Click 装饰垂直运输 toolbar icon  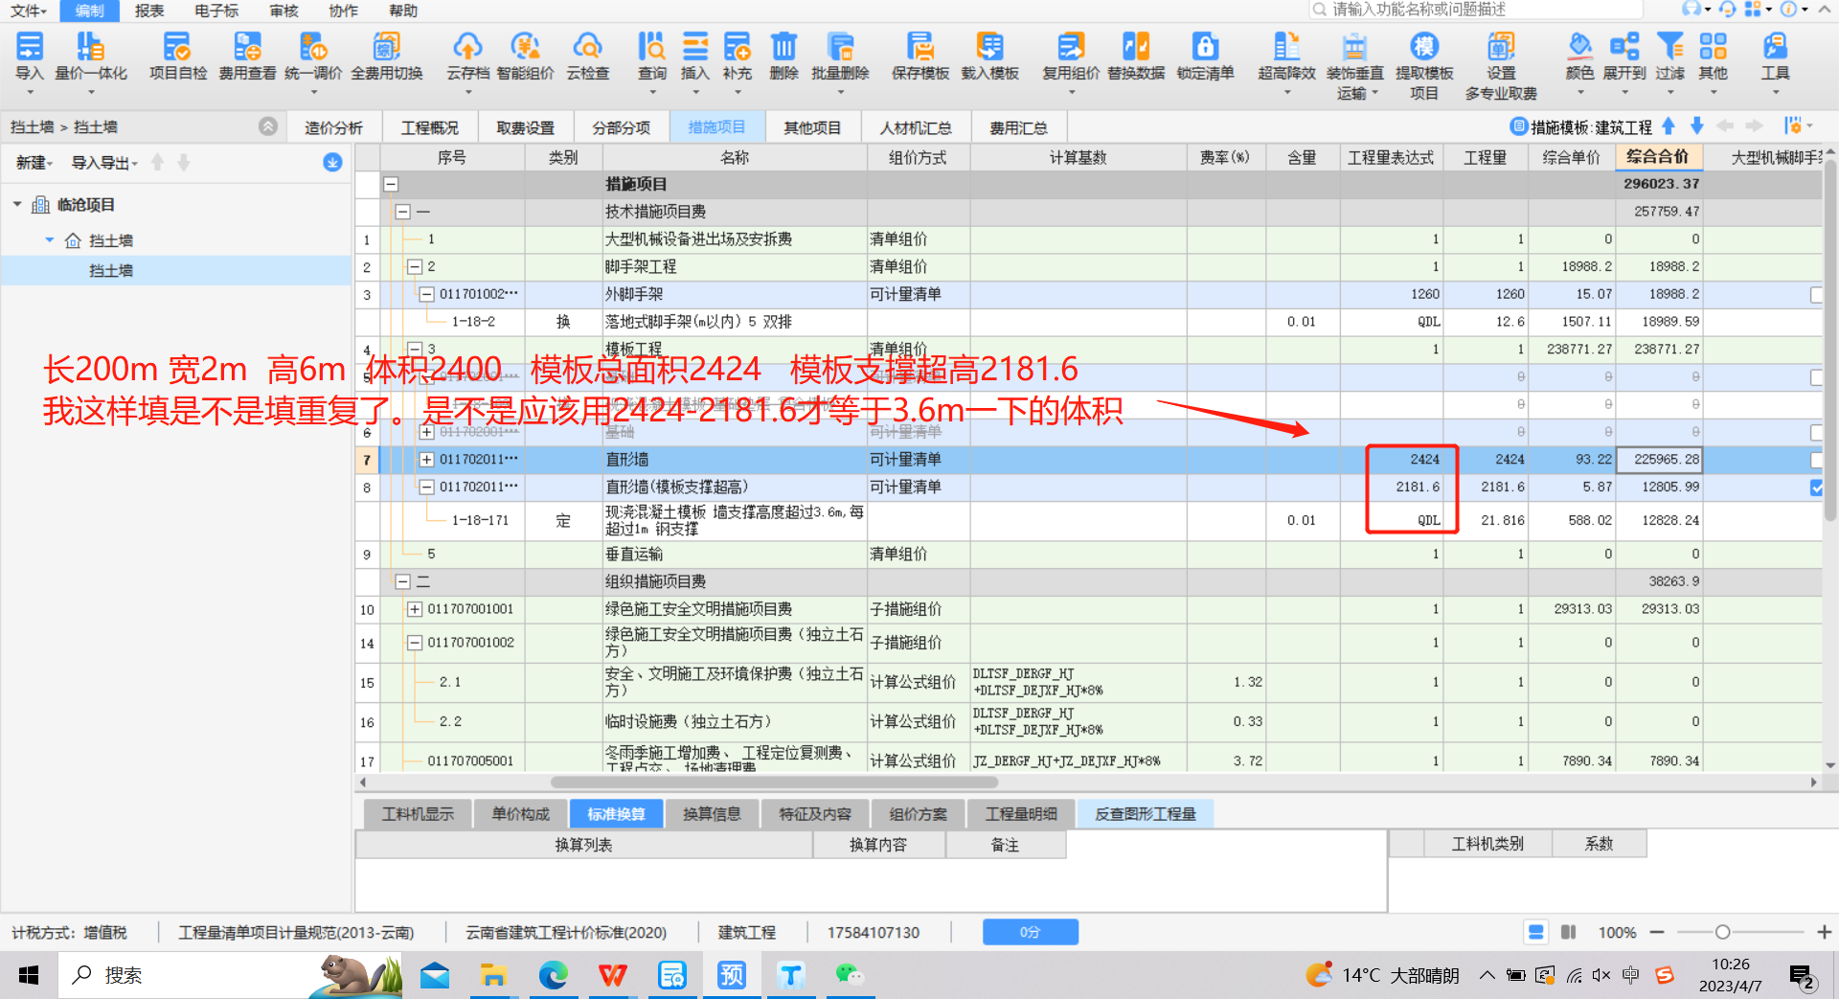tap(1354, 65)
